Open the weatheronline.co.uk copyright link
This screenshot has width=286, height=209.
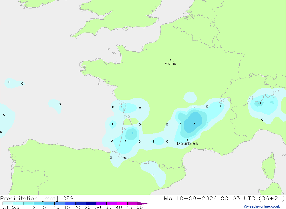262,206
